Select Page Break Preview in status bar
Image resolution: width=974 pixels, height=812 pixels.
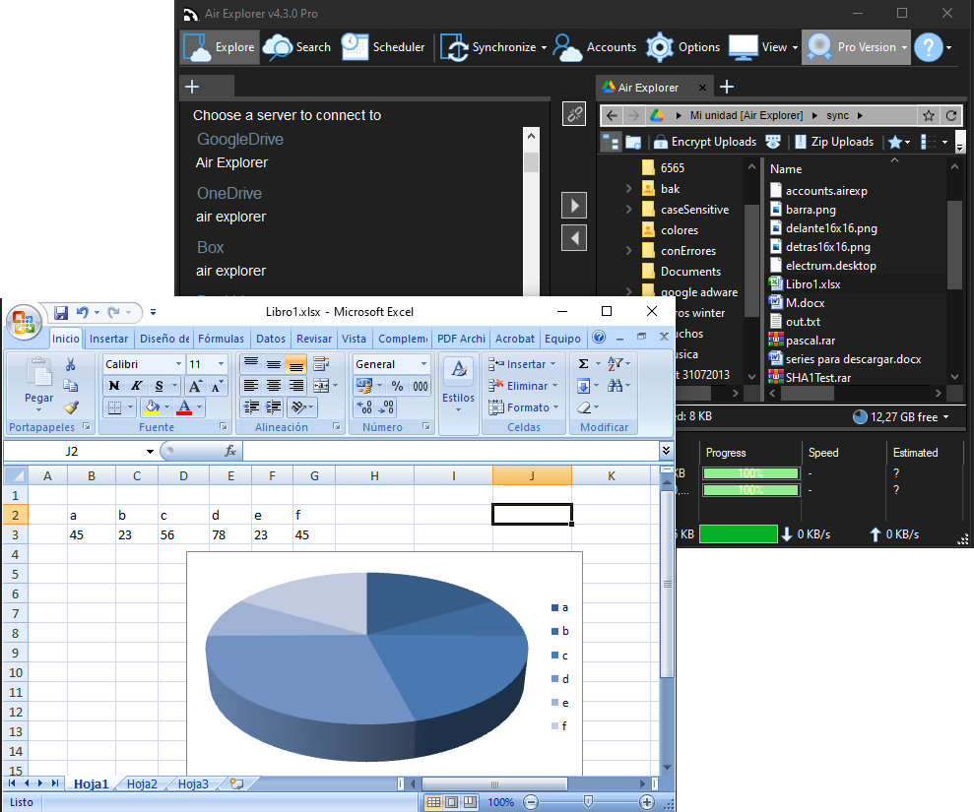pyautogui.click(x=470, y=802)
